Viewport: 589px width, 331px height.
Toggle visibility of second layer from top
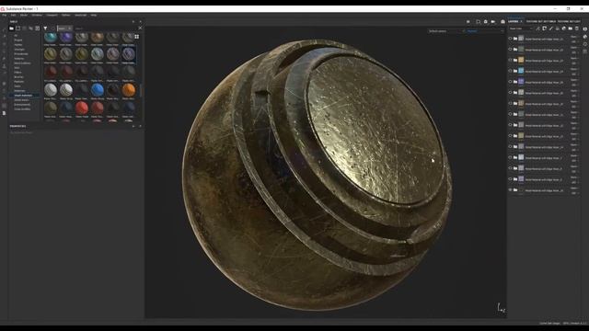click(x=510, y=49)
